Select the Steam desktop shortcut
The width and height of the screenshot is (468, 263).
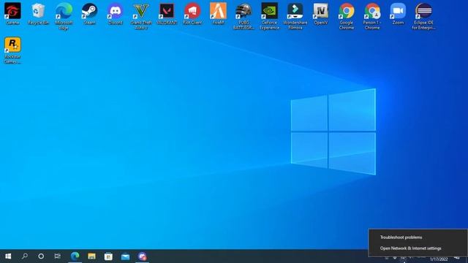(x=89, y=13)
